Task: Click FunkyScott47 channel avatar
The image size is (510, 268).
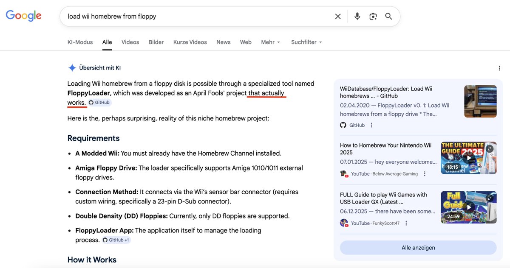Action: tap(344, 223)
